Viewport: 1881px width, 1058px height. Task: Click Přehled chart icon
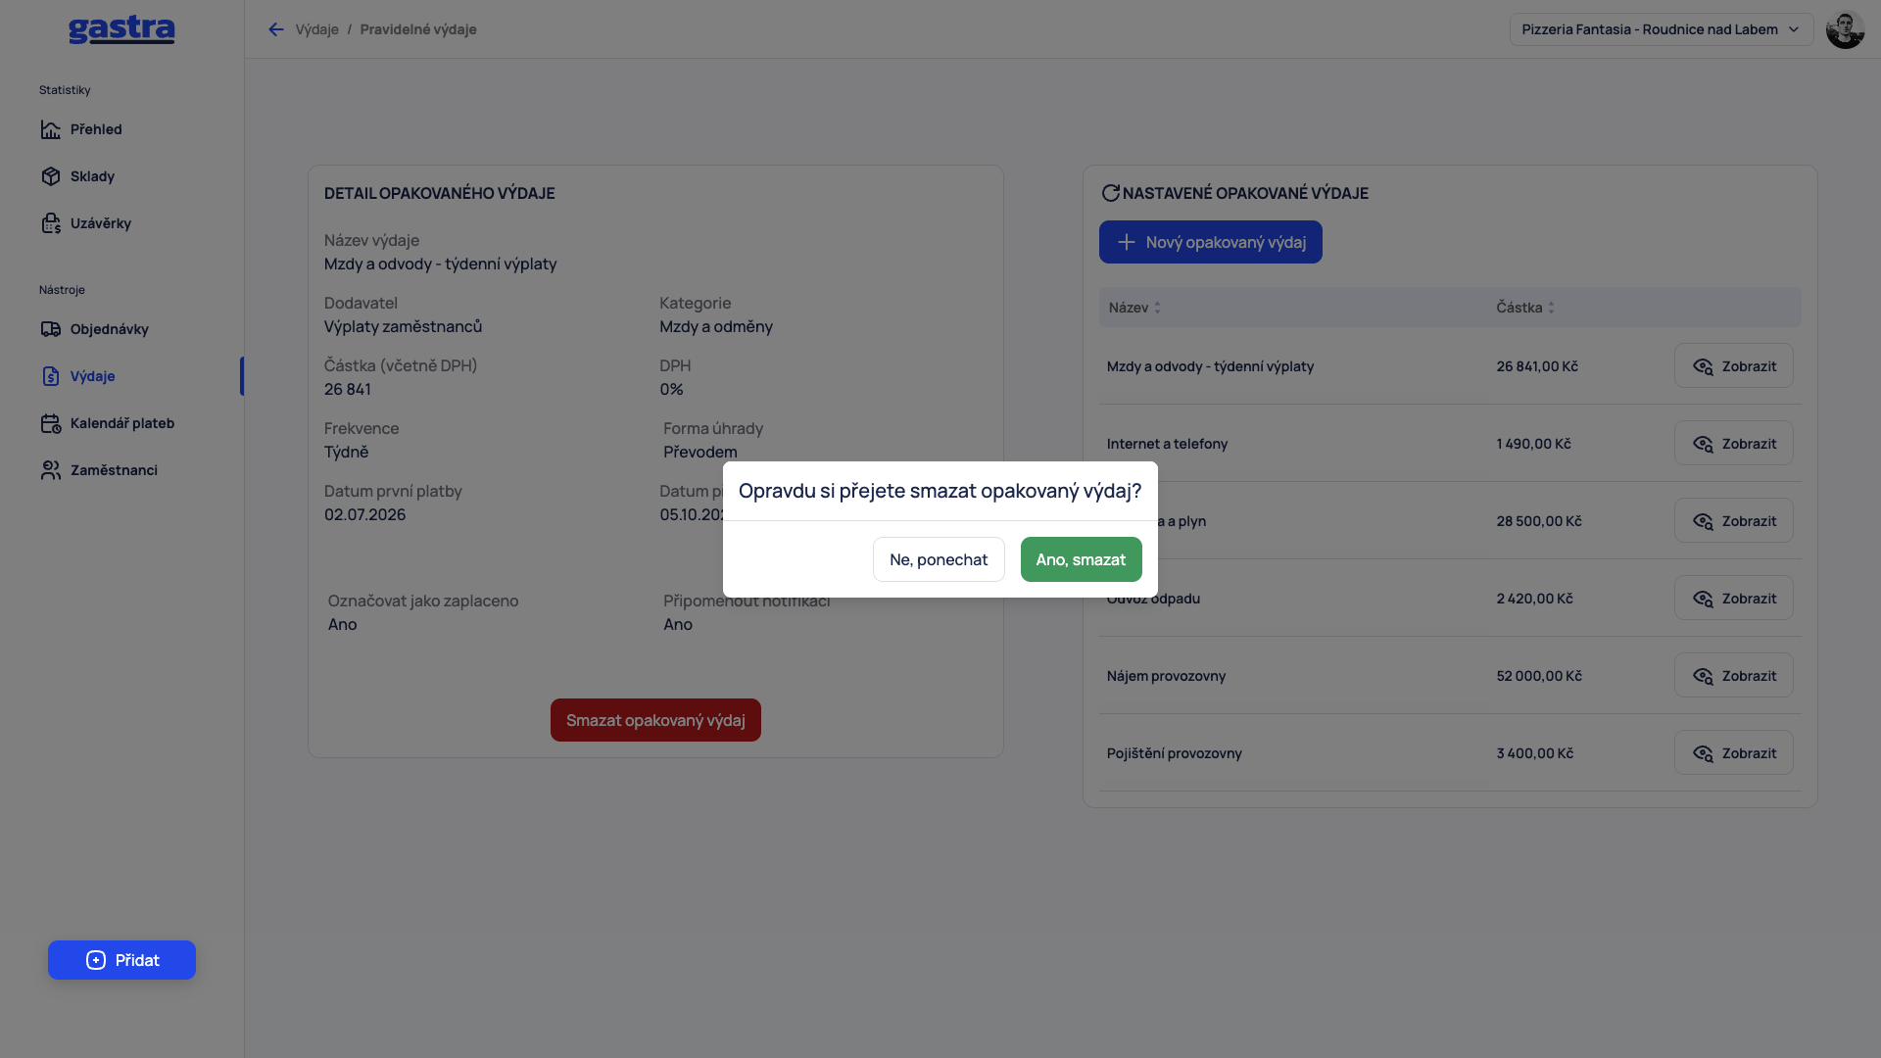click(x=51, y=129)
